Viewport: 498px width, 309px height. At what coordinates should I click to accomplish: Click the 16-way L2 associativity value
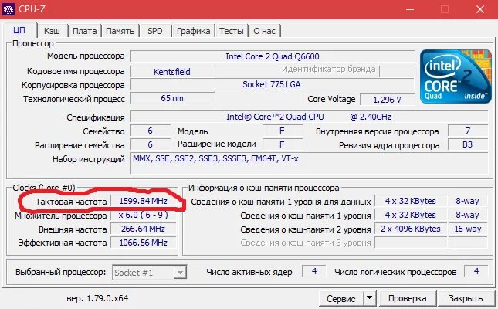(468, 229)
